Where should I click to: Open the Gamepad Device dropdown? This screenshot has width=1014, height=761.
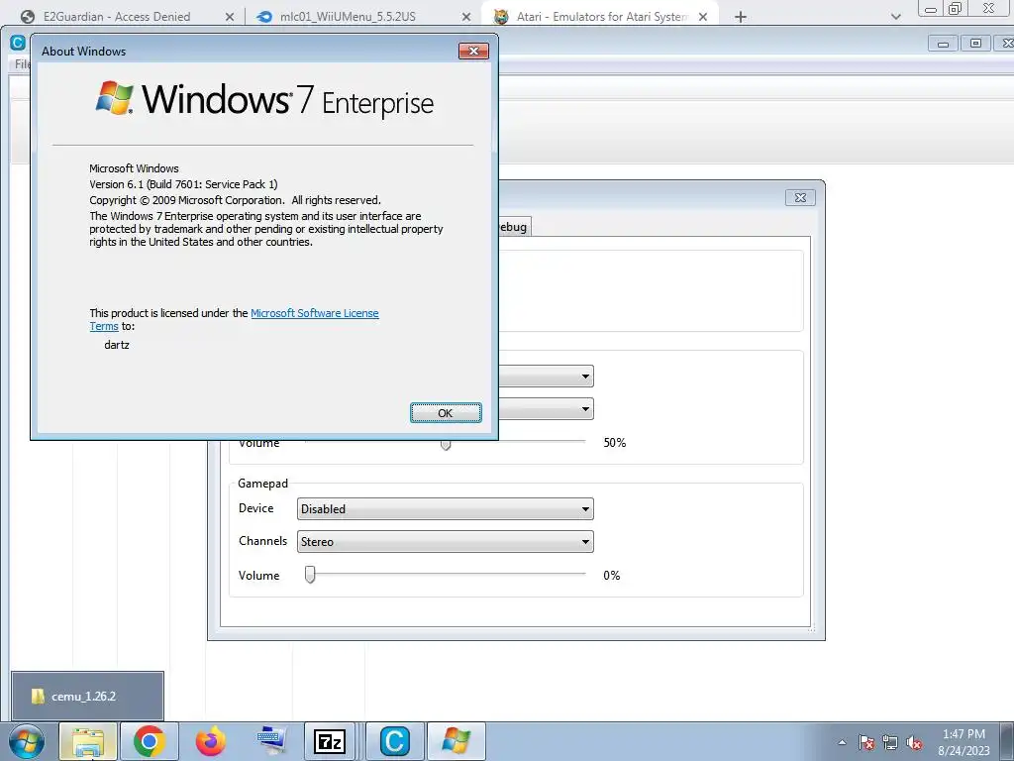tap(446, 509)
